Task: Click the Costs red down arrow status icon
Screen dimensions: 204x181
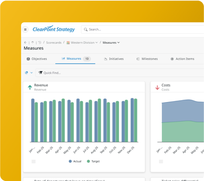Action: click(157, 87)
